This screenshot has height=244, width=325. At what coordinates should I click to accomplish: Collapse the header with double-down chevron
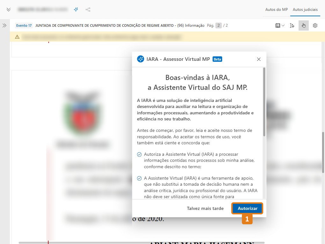click(x=9, y=10)
